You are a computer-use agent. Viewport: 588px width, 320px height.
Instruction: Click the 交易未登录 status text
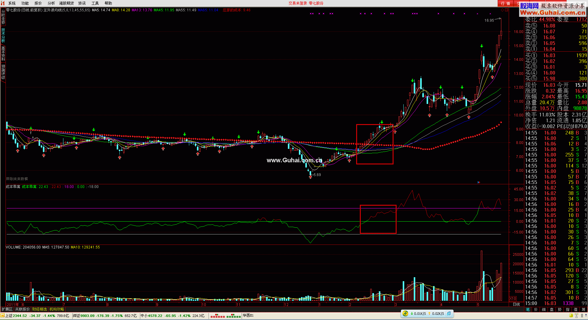[298, 3]
